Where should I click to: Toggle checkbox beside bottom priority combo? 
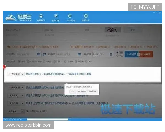(27, 111)
